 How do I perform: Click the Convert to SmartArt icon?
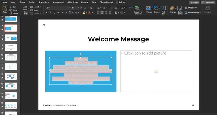[138, 8]
